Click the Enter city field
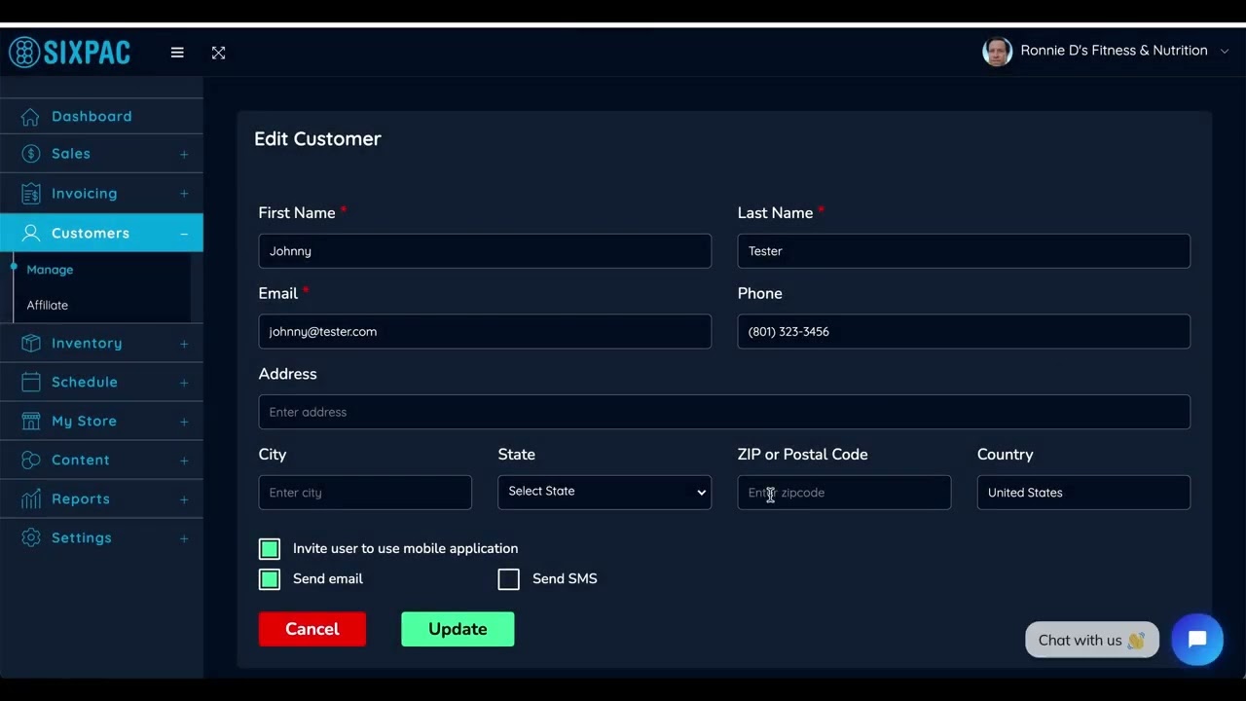 [365, 493]
